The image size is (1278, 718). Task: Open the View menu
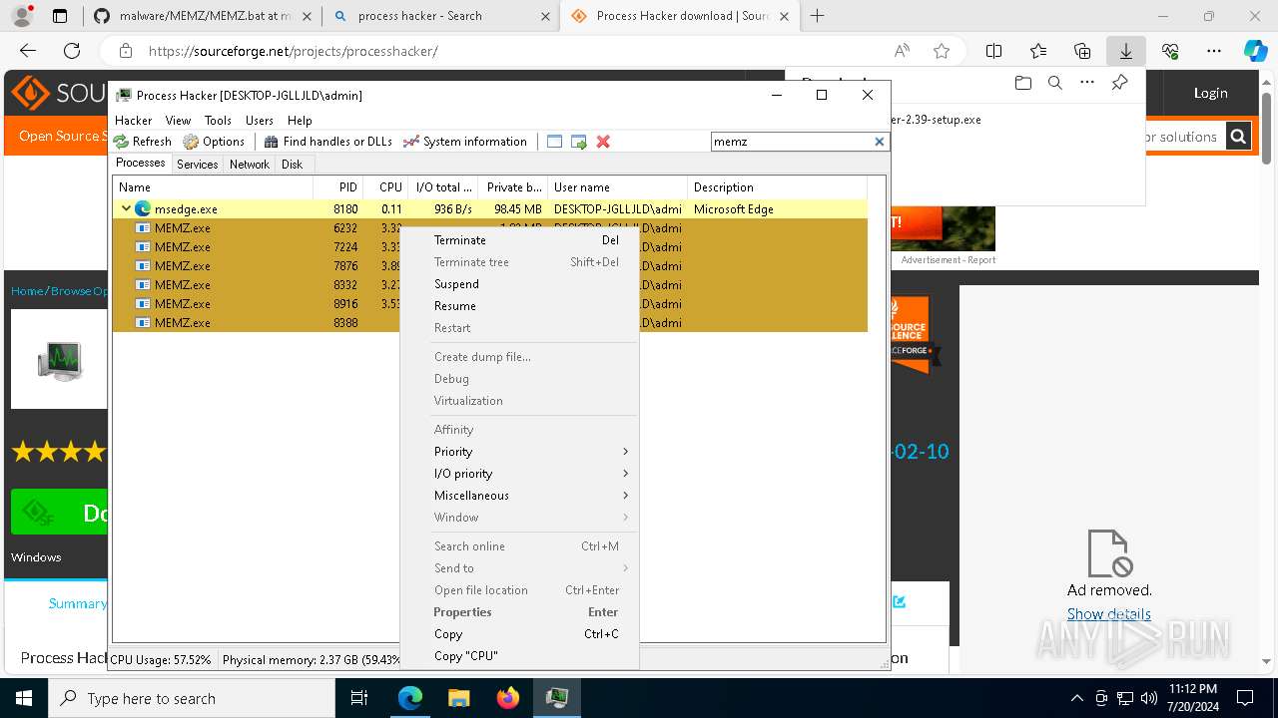(x=178, y=120)
